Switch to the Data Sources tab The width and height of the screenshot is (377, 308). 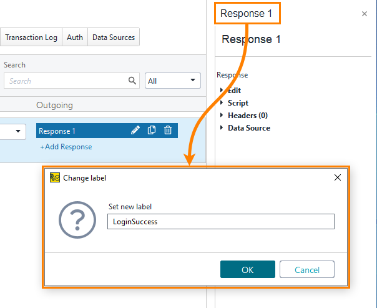[114, 37]
